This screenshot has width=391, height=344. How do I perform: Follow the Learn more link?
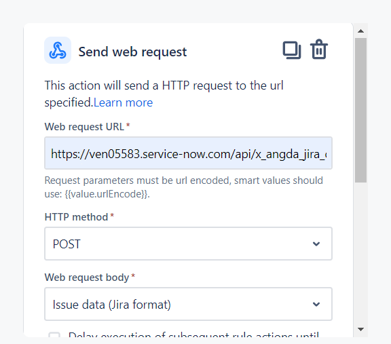coord(123,102)
